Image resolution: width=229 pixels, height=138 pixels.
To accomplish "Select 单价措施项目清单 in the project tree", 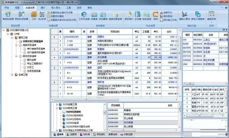I will tap(36, 49).
